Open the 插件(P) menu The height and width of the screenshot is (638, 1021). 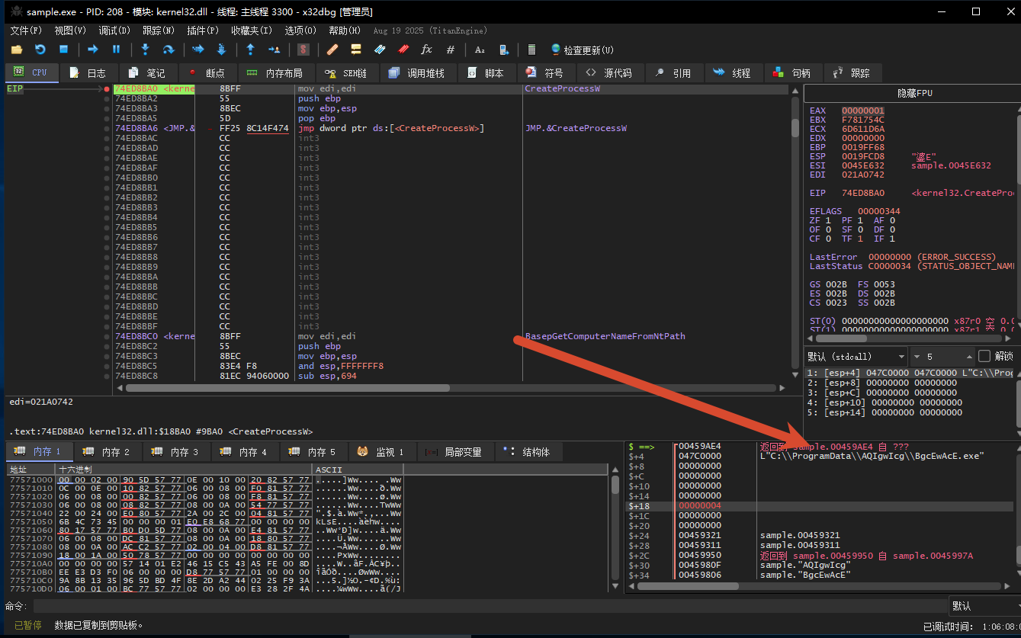[202, 30]
